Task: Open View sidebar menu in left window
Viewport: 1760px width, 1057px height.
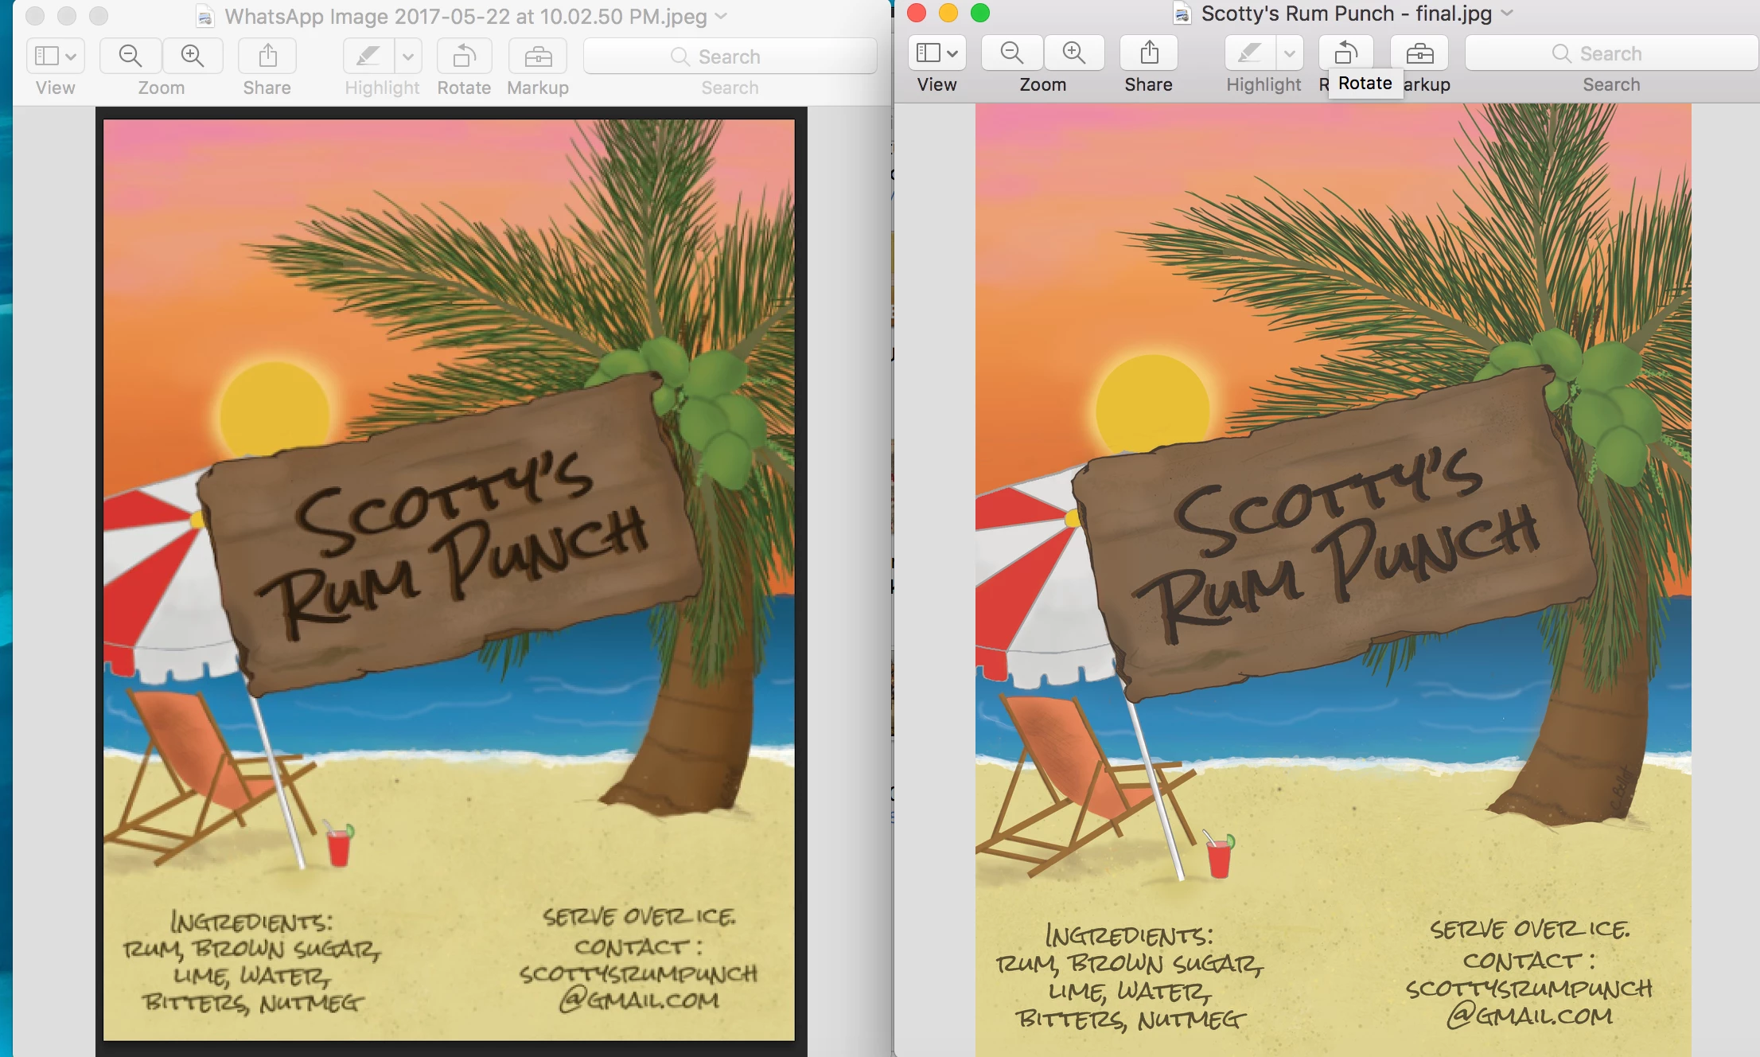Action: pyautogui.click(x=55, y=57)
